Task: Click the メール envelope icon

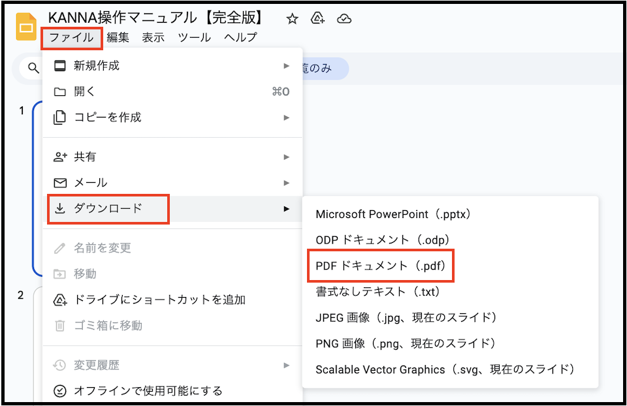Action: [60, 183]
